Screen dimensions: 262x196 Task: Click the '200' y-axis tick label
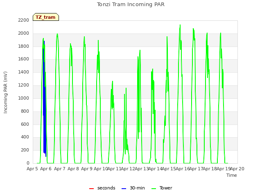tap(25, 150)
